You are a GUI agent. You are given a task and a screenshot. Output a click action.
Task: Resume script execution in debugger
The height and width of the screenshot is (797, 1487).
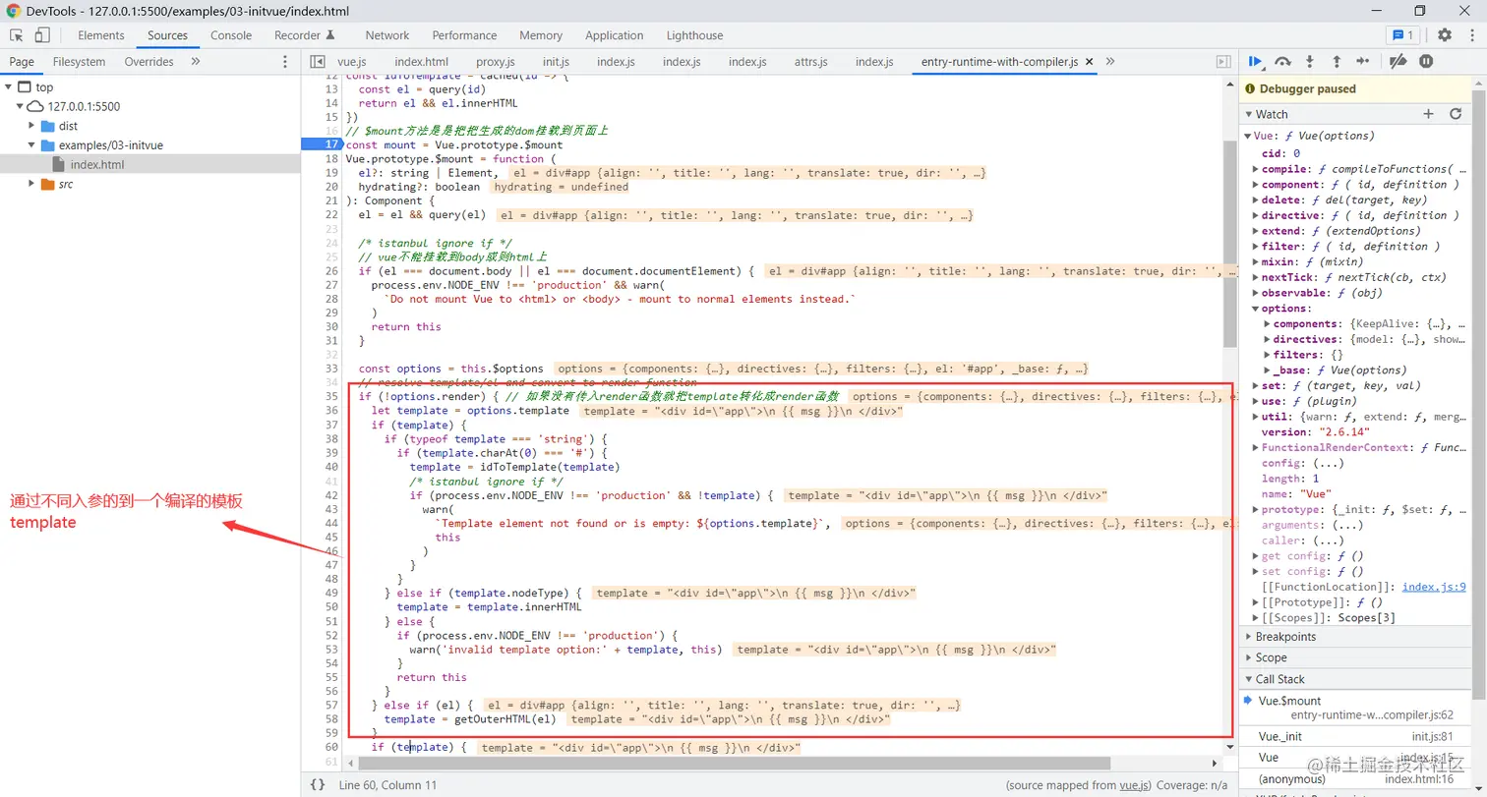[x=1256, y=61]
